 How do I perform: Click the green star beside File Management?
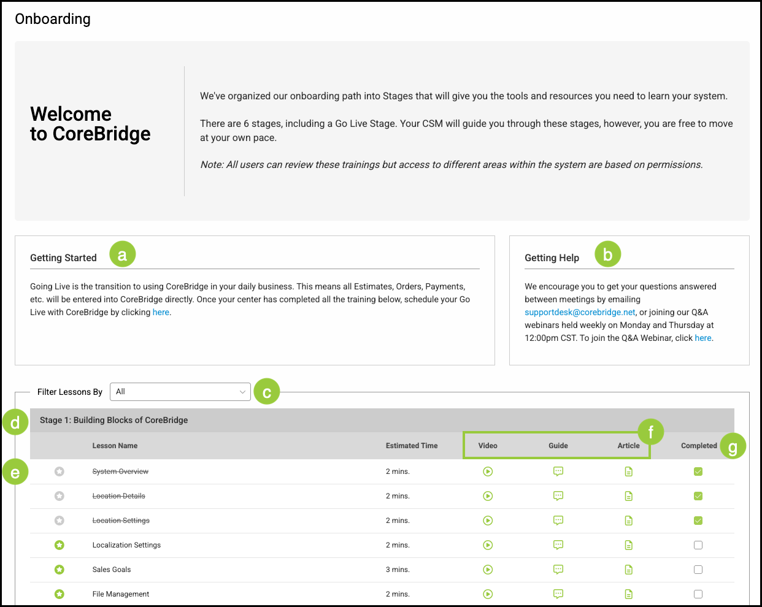pos(60,594)
